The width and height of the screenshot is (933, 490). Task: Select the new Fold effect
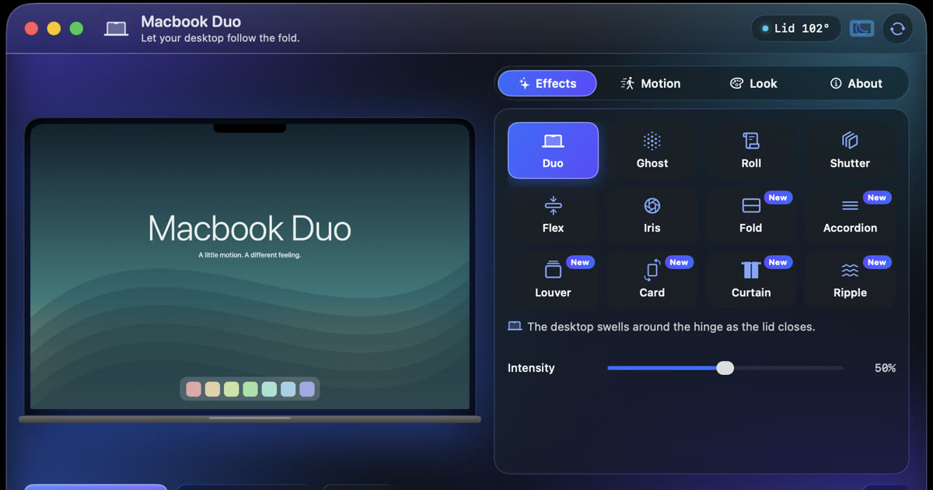coord(751,215)
